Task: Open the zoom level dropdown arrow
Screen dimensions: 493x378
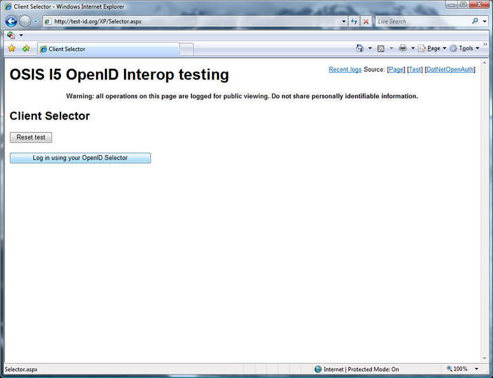Action: (476, 369)
